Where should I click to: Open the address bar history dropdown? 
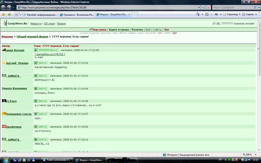199,8
